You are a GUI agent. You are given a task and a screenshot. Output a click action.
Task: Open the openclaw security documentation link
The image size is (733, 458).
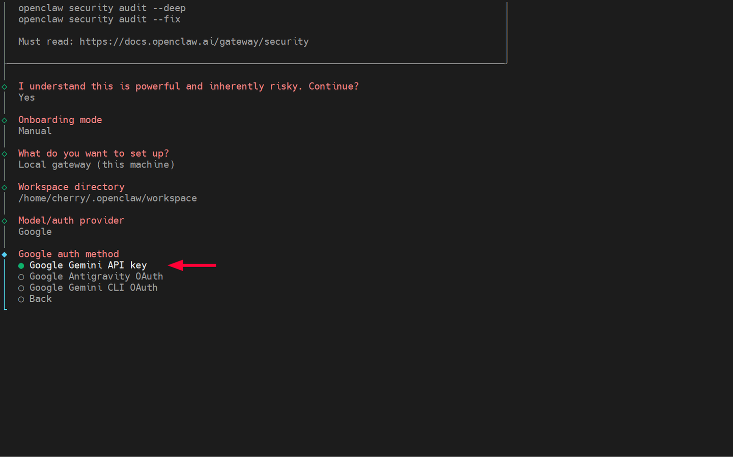click(x=194, y=41)
